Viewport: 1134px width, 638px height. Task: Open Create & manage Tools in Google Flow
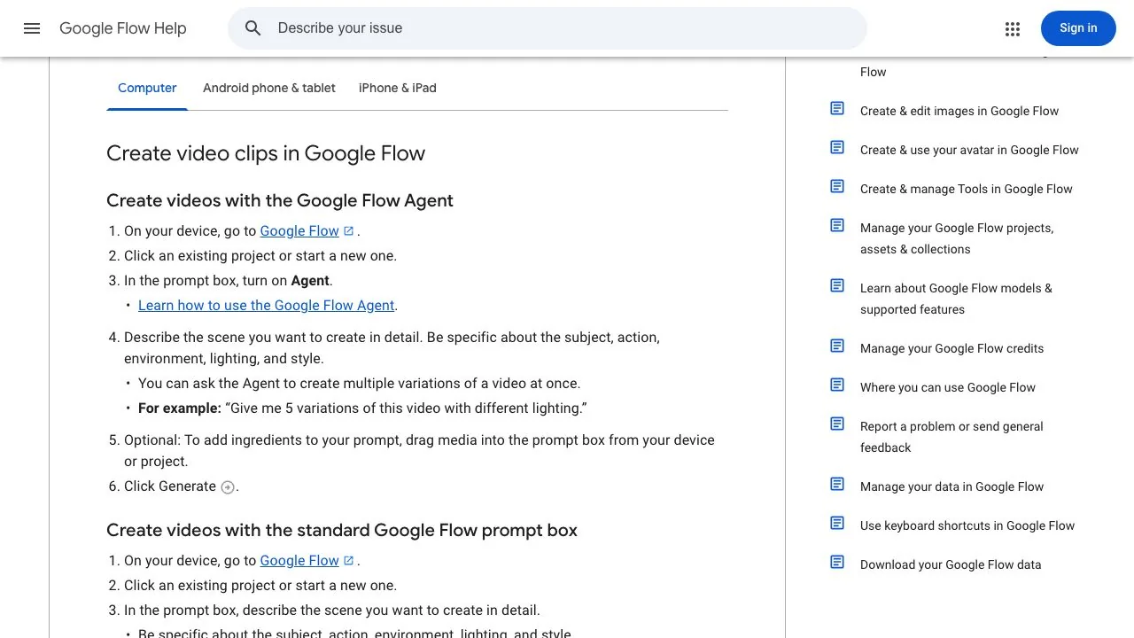(967, 189)
